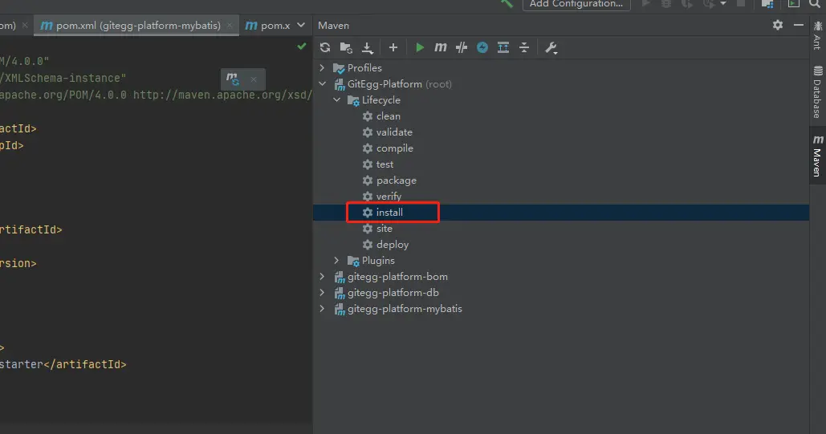The image size is (826, 434).
Task: Collapse all nodes in Maven tree
Action: pyautogui.click(x=524, y=47)
